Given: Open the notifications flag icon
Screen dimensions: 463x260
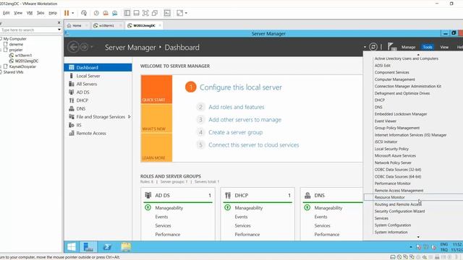Looking at the screenshot, I should click(x=392, y=46).
